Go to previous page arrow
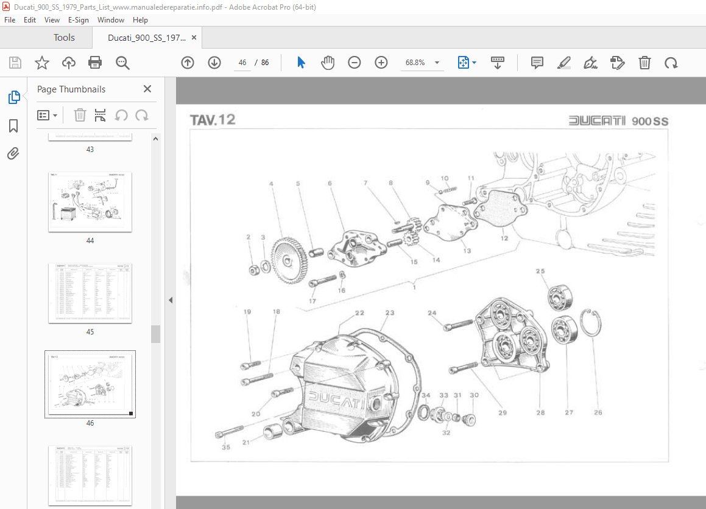Screen dimensions: 706x509 (188, 63)
